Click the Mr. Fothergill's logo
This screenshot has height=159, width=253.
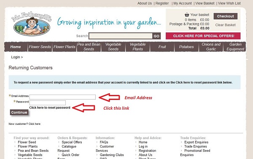(32, 24)
